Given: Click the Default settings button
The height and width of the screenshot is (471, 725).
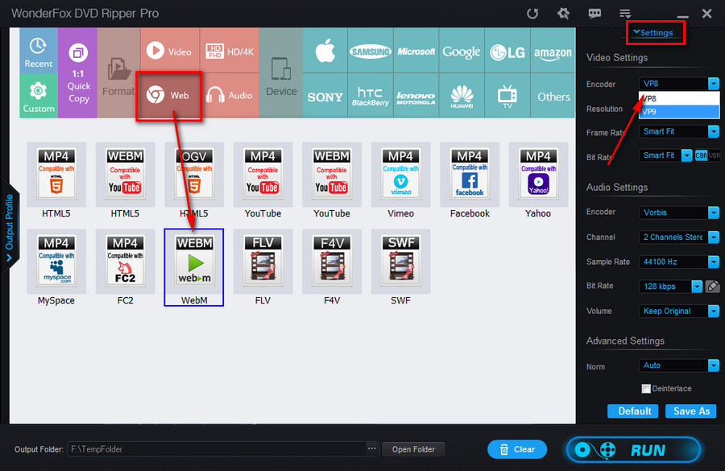Looking at the screenshot, I should click(632, 411).
